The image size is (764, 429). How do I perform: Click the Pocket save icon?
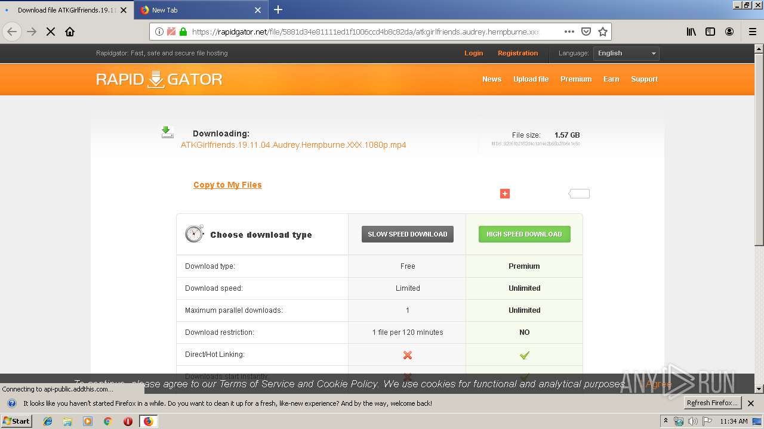(x=586, y=32)
